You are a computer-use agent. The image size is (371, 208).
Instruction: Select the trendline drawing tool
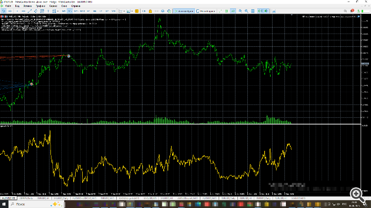pos(30,11)
